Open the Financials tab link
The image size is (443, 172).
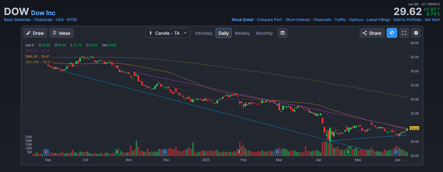(x=322, y=20)
